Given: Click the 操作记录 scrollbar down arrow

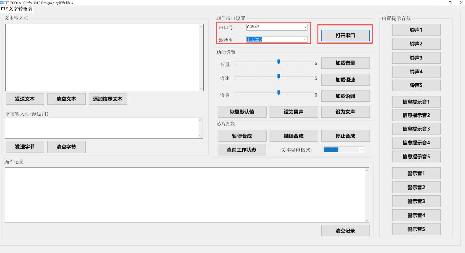Looking at the screenshot, I should click(x=367, y=220).
